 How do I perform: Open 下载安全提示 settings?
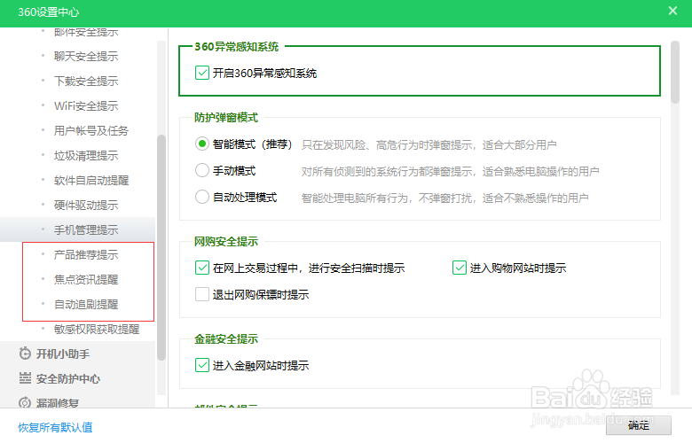(x=86, y=82)
